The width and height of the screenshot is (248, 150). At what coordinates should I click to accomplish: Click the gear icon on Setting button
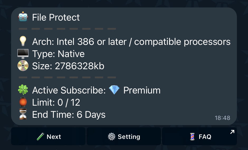[112, 136]
